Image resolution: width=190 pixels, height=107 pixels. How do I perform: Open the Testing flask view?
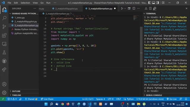[4, 52]
